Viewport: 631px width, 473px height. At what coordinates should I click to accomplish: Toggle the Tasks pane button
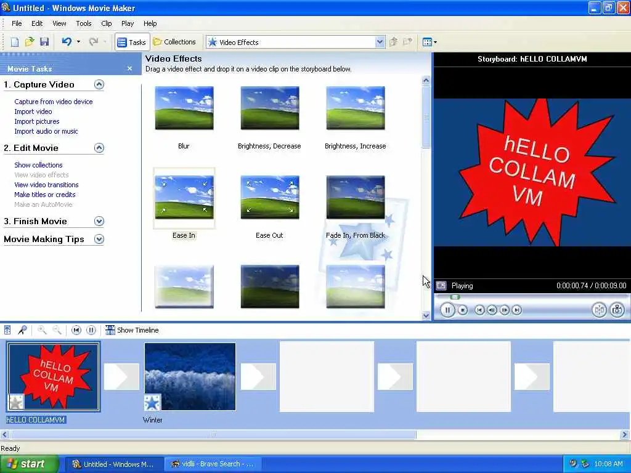(132, 42)
